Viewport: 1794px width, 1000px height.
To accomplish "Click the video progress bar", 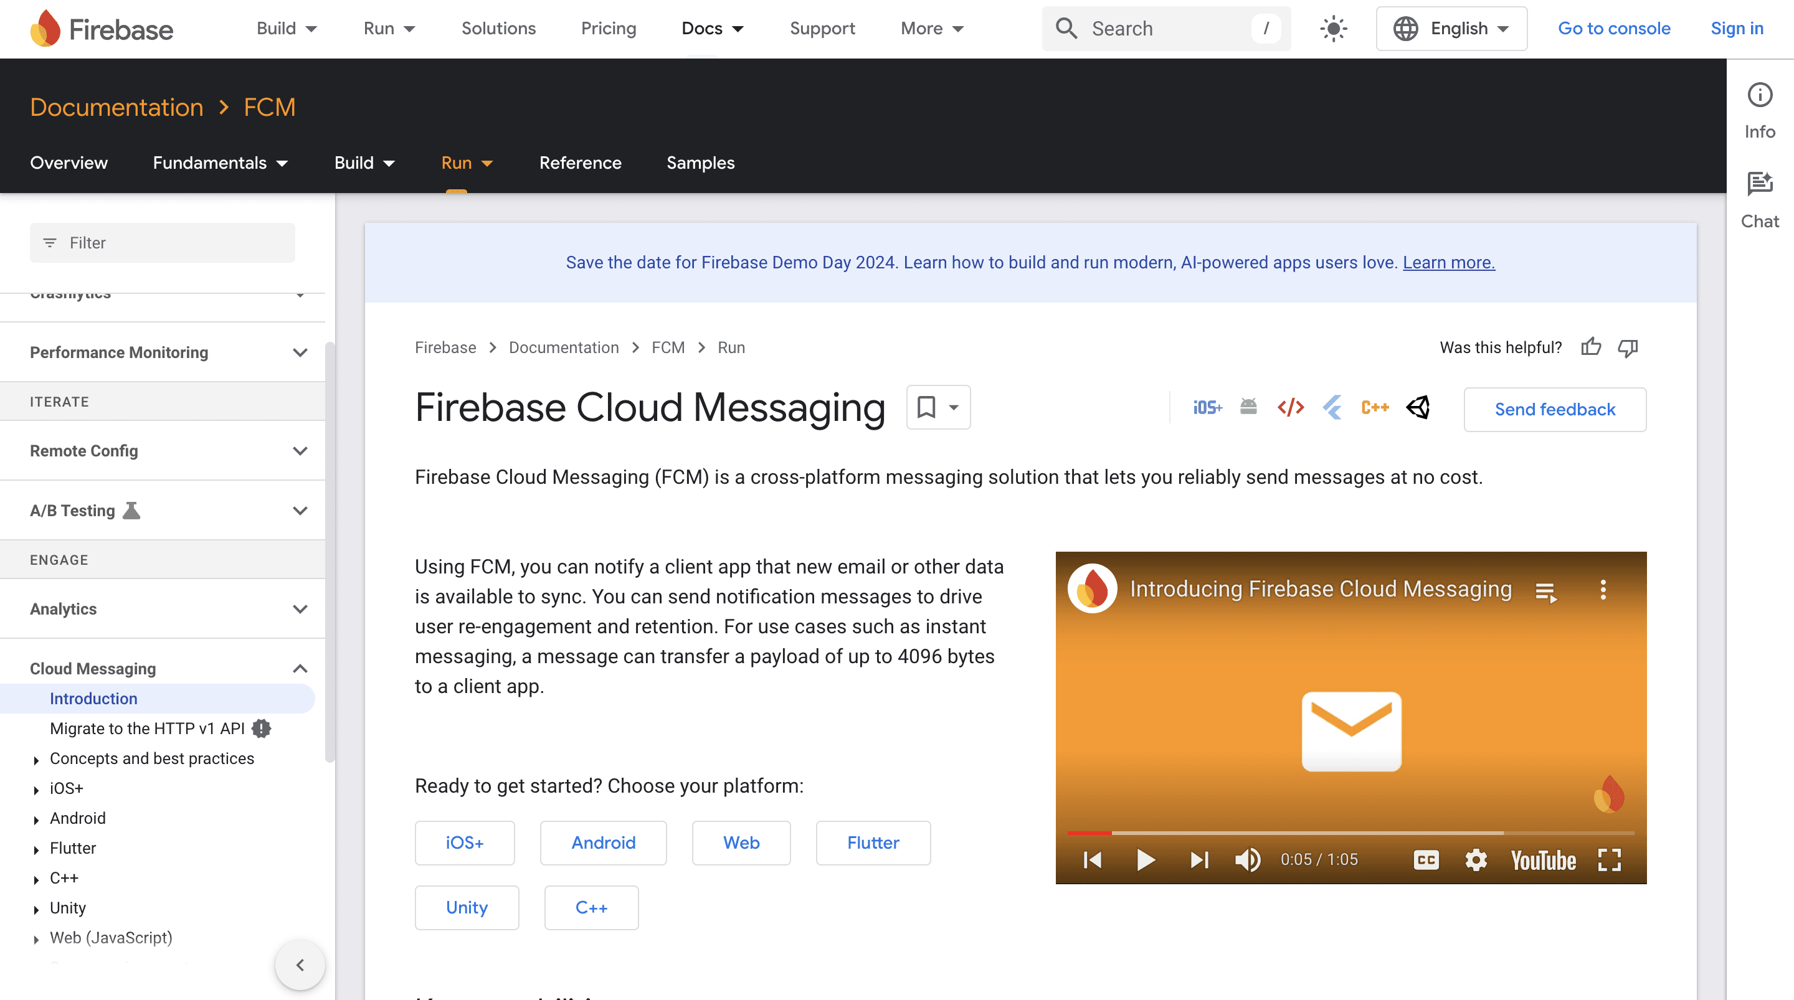I will point(1350,833).
